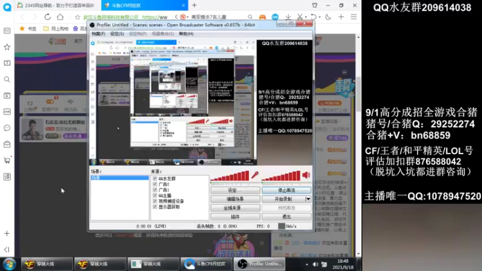Click the search magnifier in the browser toolbar
Screen dimensions: 482x271
[250, 17]
